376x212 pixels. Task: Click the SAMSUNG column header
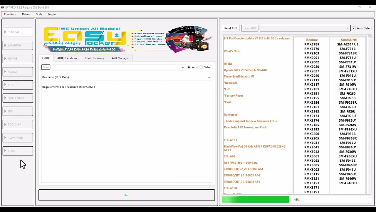point(349,40)
